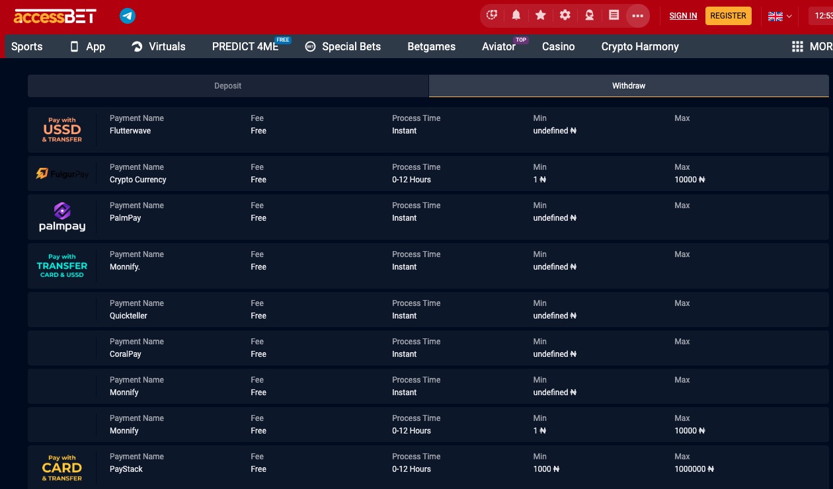Image resolution: width=833 pixels, height=489 pixels.
Task: Select the Crypto Currency payment name
Action: (138, 180)
